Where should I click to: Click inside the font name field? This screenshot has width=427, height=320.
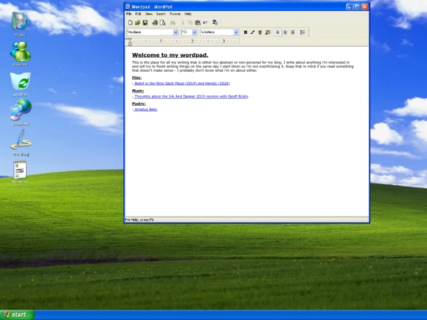pos(149,32)
